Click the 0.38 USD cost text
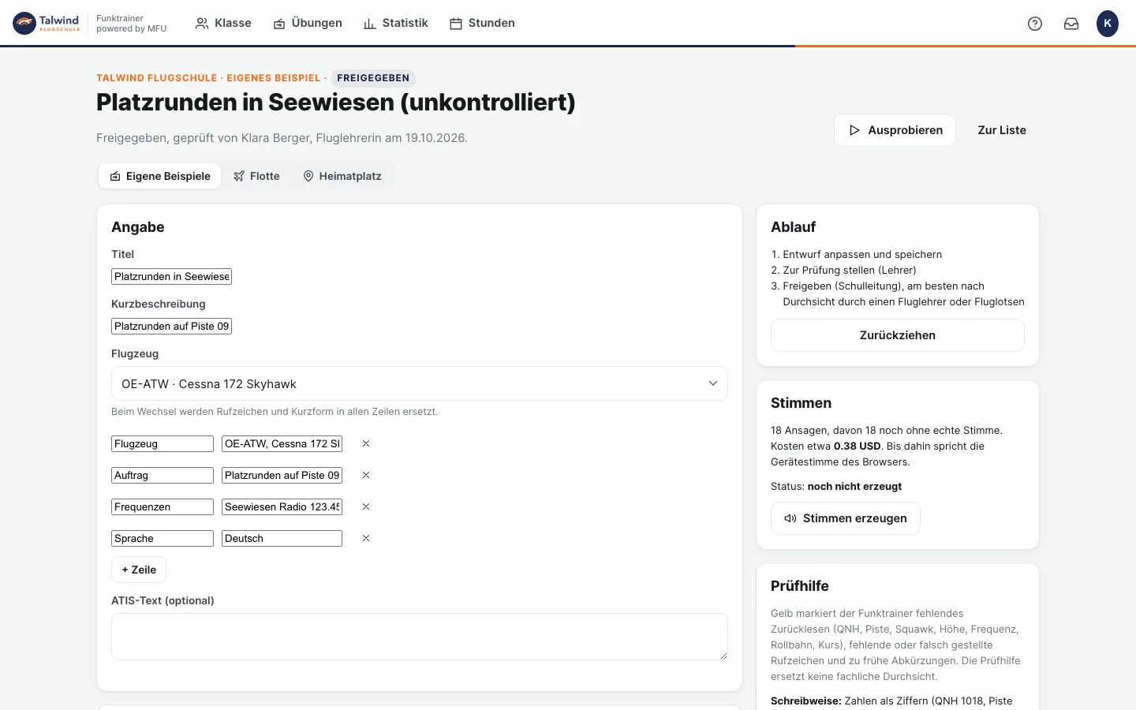 point(858,447)
